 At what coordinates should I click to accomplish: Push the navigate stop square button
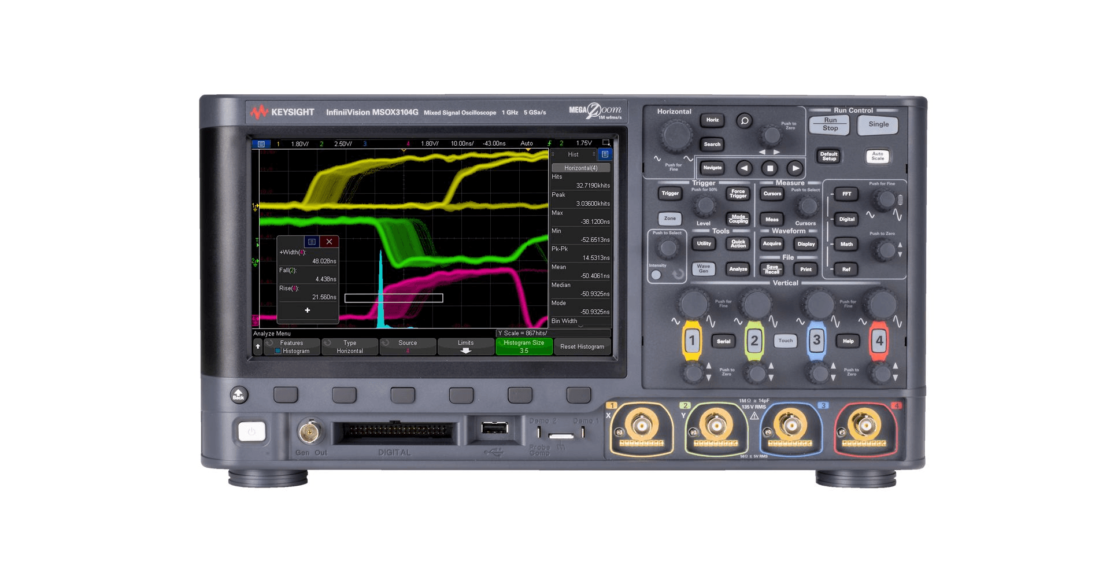pos(769,168)
